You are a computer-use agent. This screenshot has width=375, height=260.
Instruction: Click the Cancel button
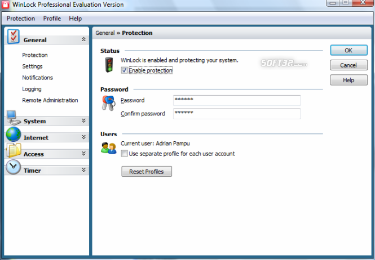coord(348,65)
